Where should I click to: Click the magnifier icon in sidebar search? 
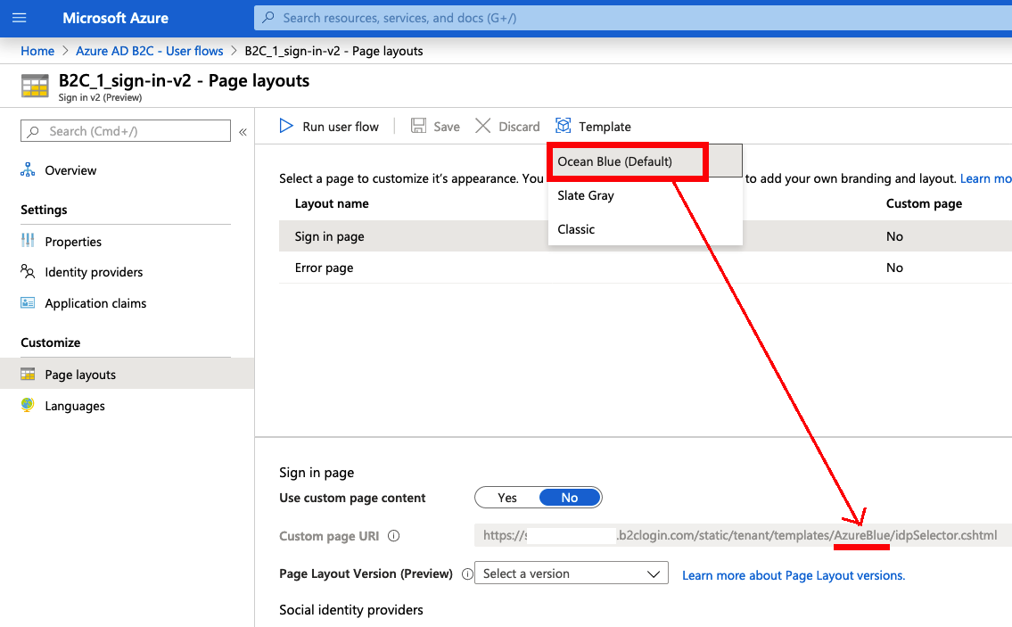33,131
